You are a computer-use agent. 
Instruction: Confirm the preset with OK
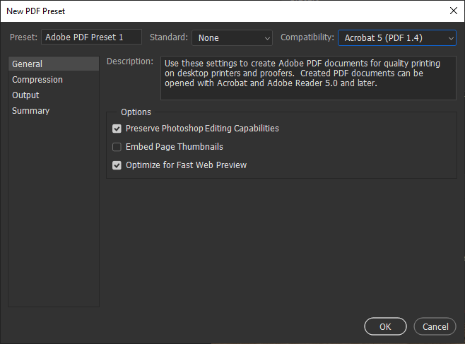pyautogui.click(x=385, y=327)
